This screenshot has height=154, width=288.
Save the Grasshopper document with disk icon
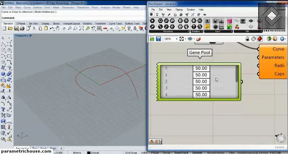pyautogui.click(x=158, y=39)
